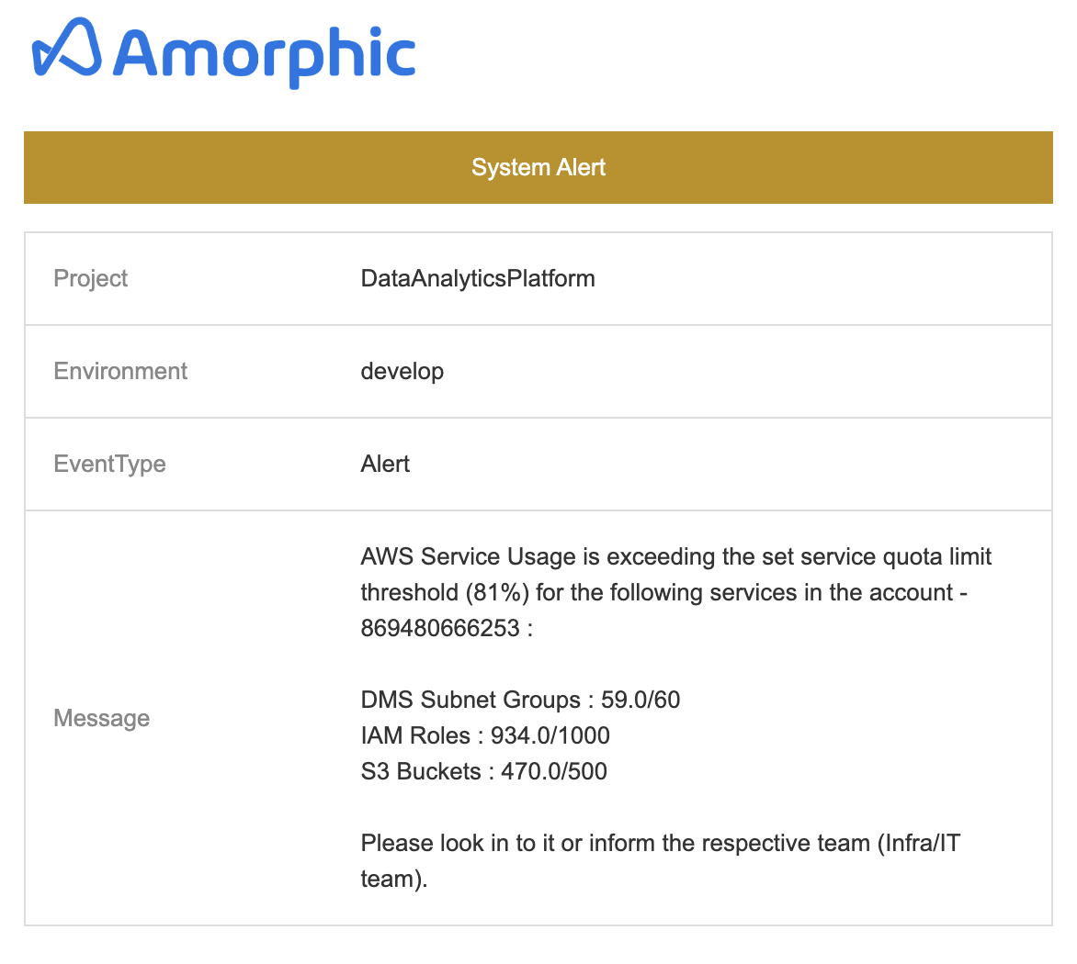Select the S3 Buckets 470.0/500 line
Screen dimensions: 1077x964
(484, 771)
